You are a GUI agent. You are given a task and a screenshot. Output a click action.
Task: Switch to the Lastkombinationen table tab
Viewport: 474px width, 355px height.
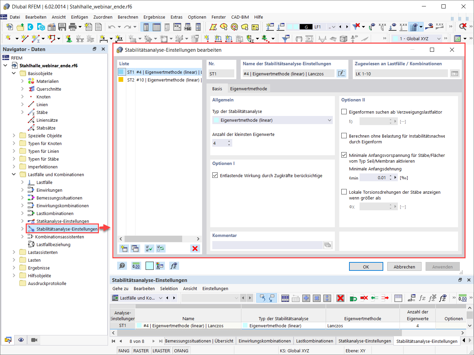pyautogui.click(x=315, y=341)
